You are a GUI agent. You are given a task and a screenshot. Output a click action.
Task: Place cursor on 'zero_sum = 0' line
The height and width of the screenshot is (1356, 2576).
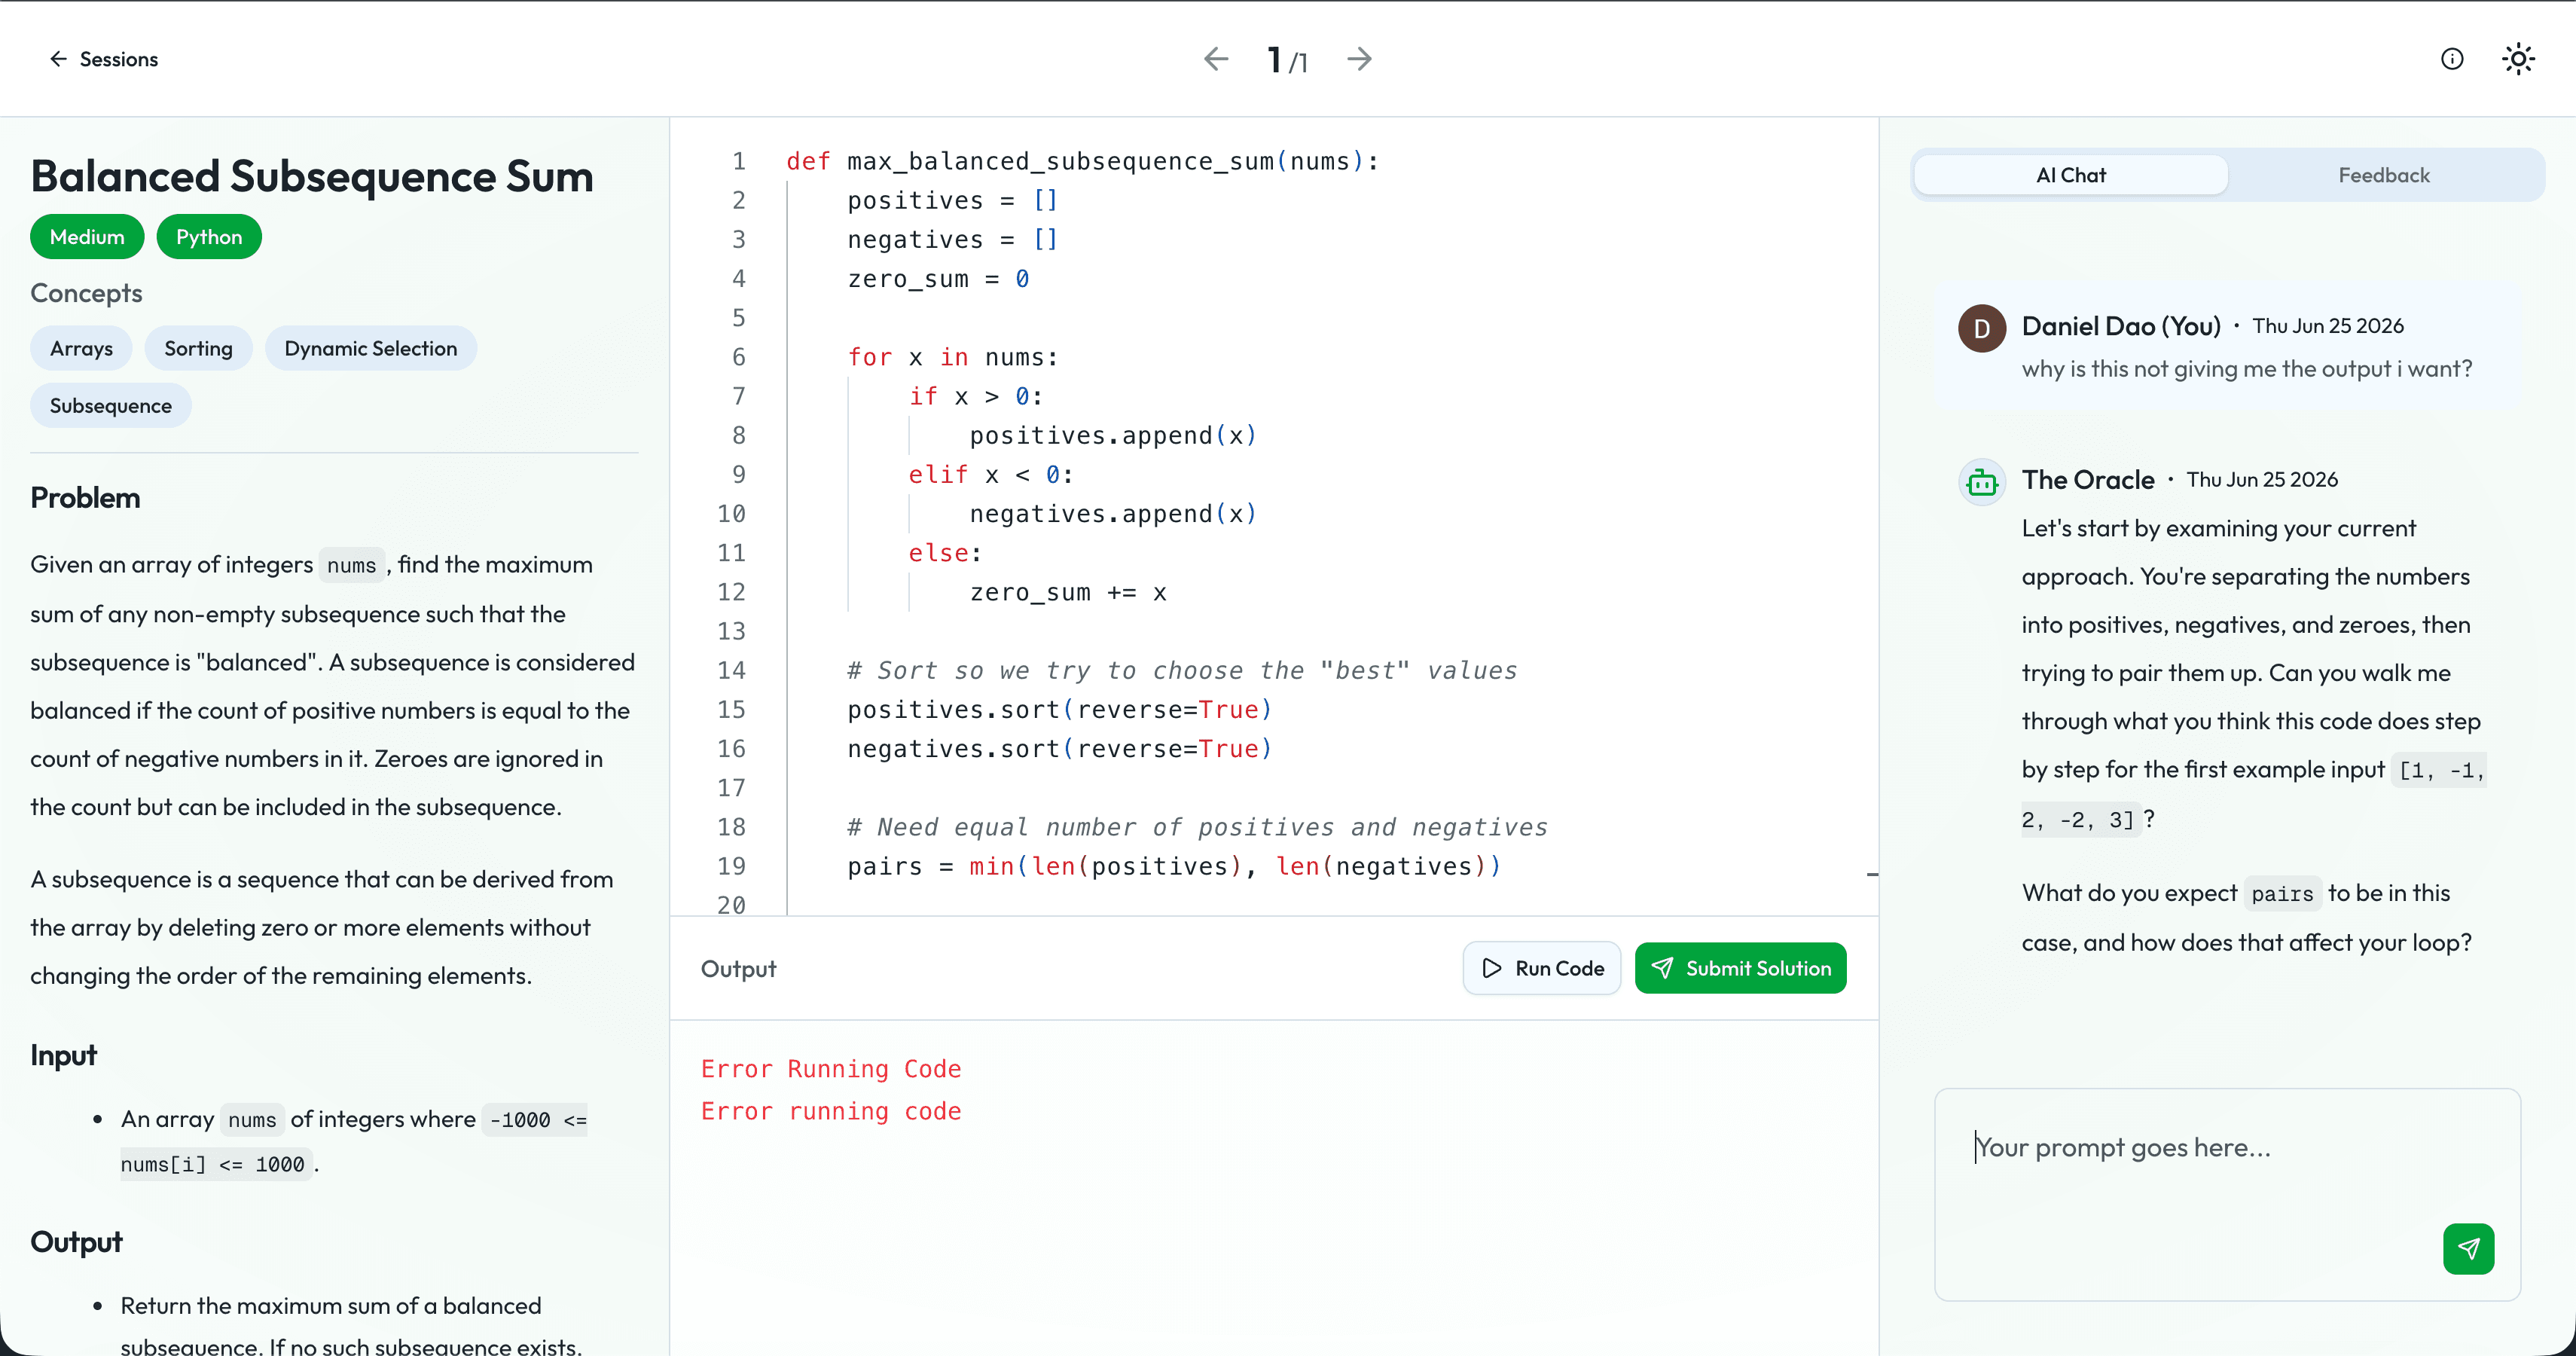(x=938, y=279)
